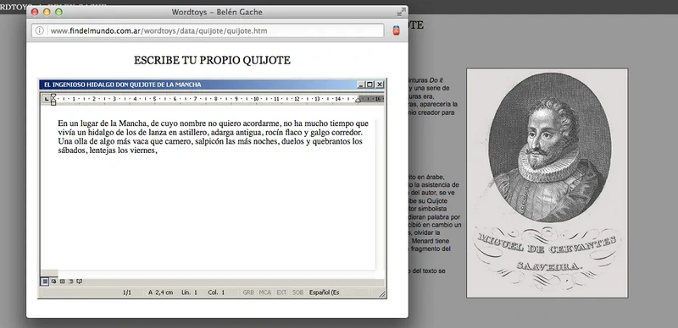Click the 'ESCRIBE TU PROPIO QUIJOTE' heading
678x328 pixels.
(x=212, y=60)
